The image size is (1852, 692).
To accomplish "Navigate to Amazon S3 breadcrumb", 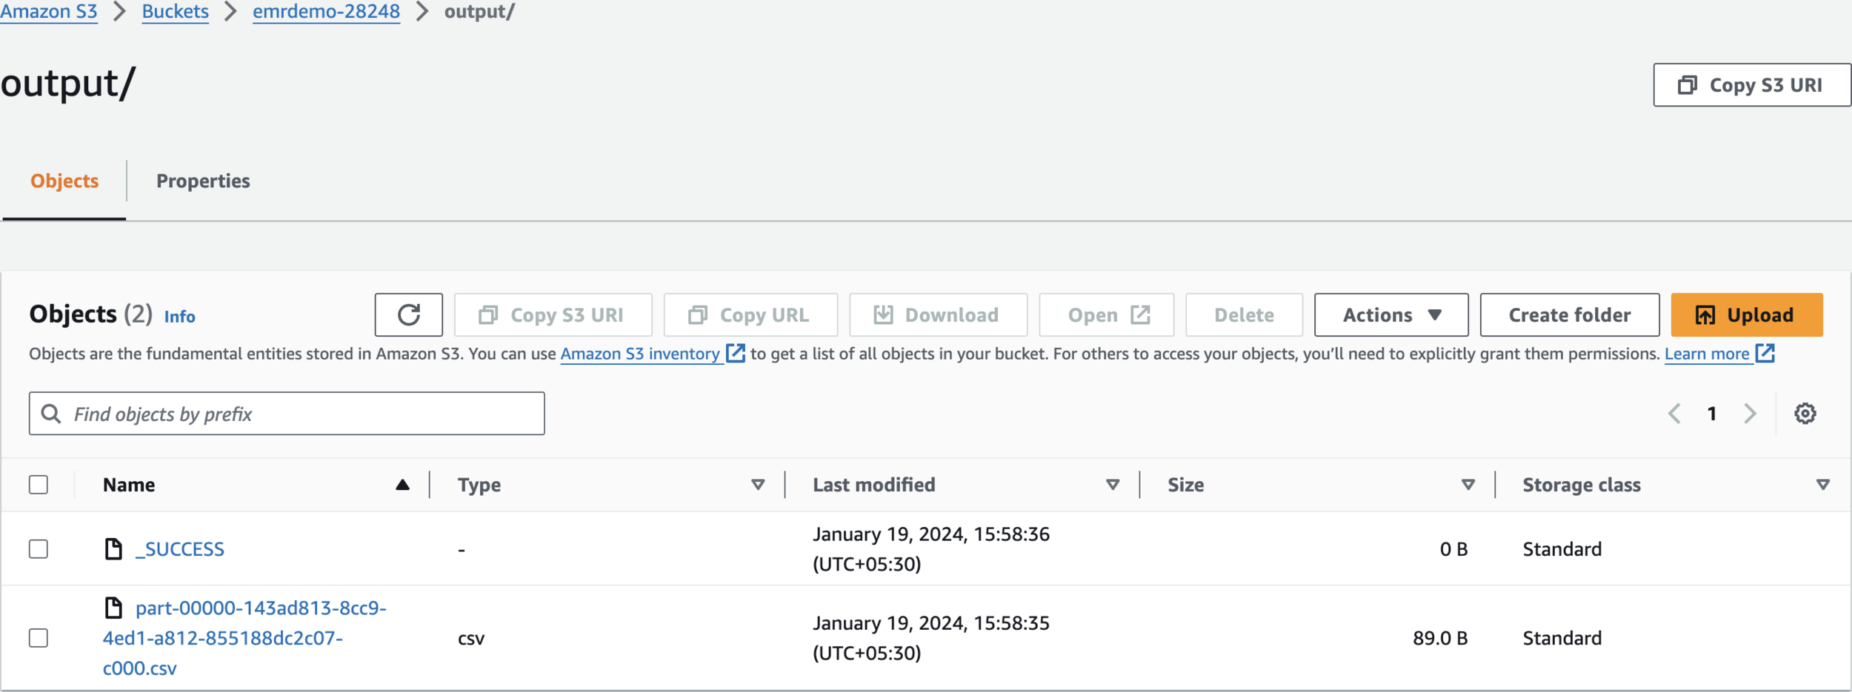I will click(49, 12).
